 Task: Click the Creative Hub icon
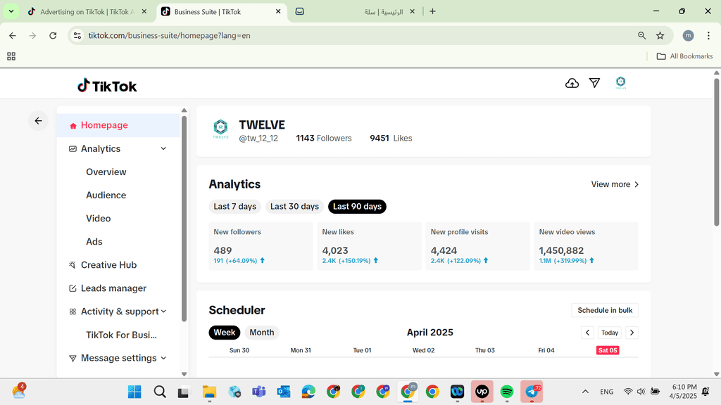coord(73,265)
